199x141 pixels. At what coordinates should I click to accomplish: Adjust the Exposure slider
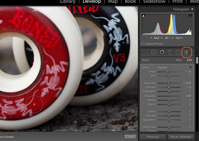169,83
